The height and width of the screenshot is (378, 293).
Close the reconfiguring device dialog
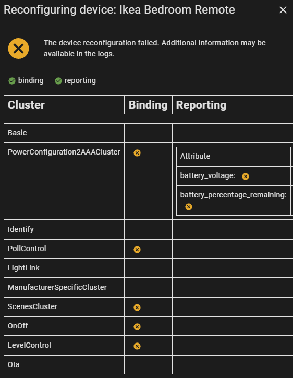[x=283, y=10]
